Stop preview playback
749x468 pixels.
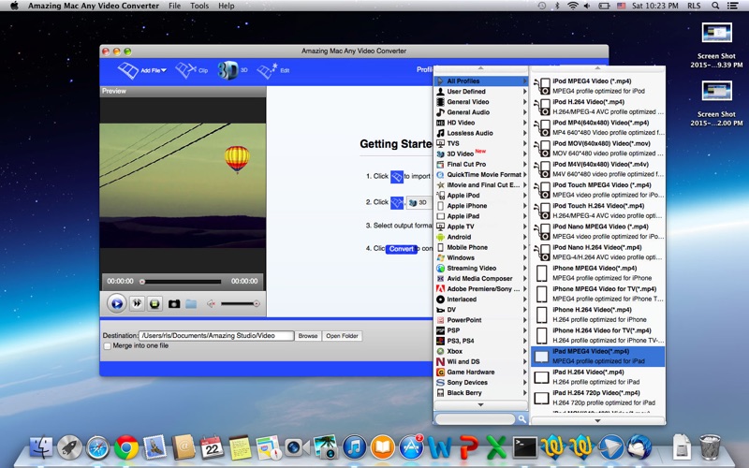pyautogui.click(x=154, y=303)
